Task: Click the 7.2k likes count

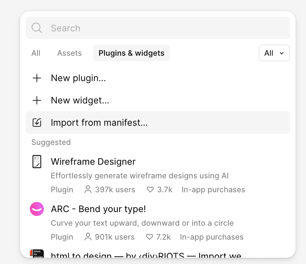Action: point(163,237)
